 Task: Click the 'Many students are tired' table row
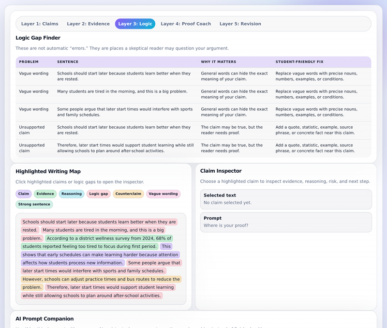(x=193, y=94)
